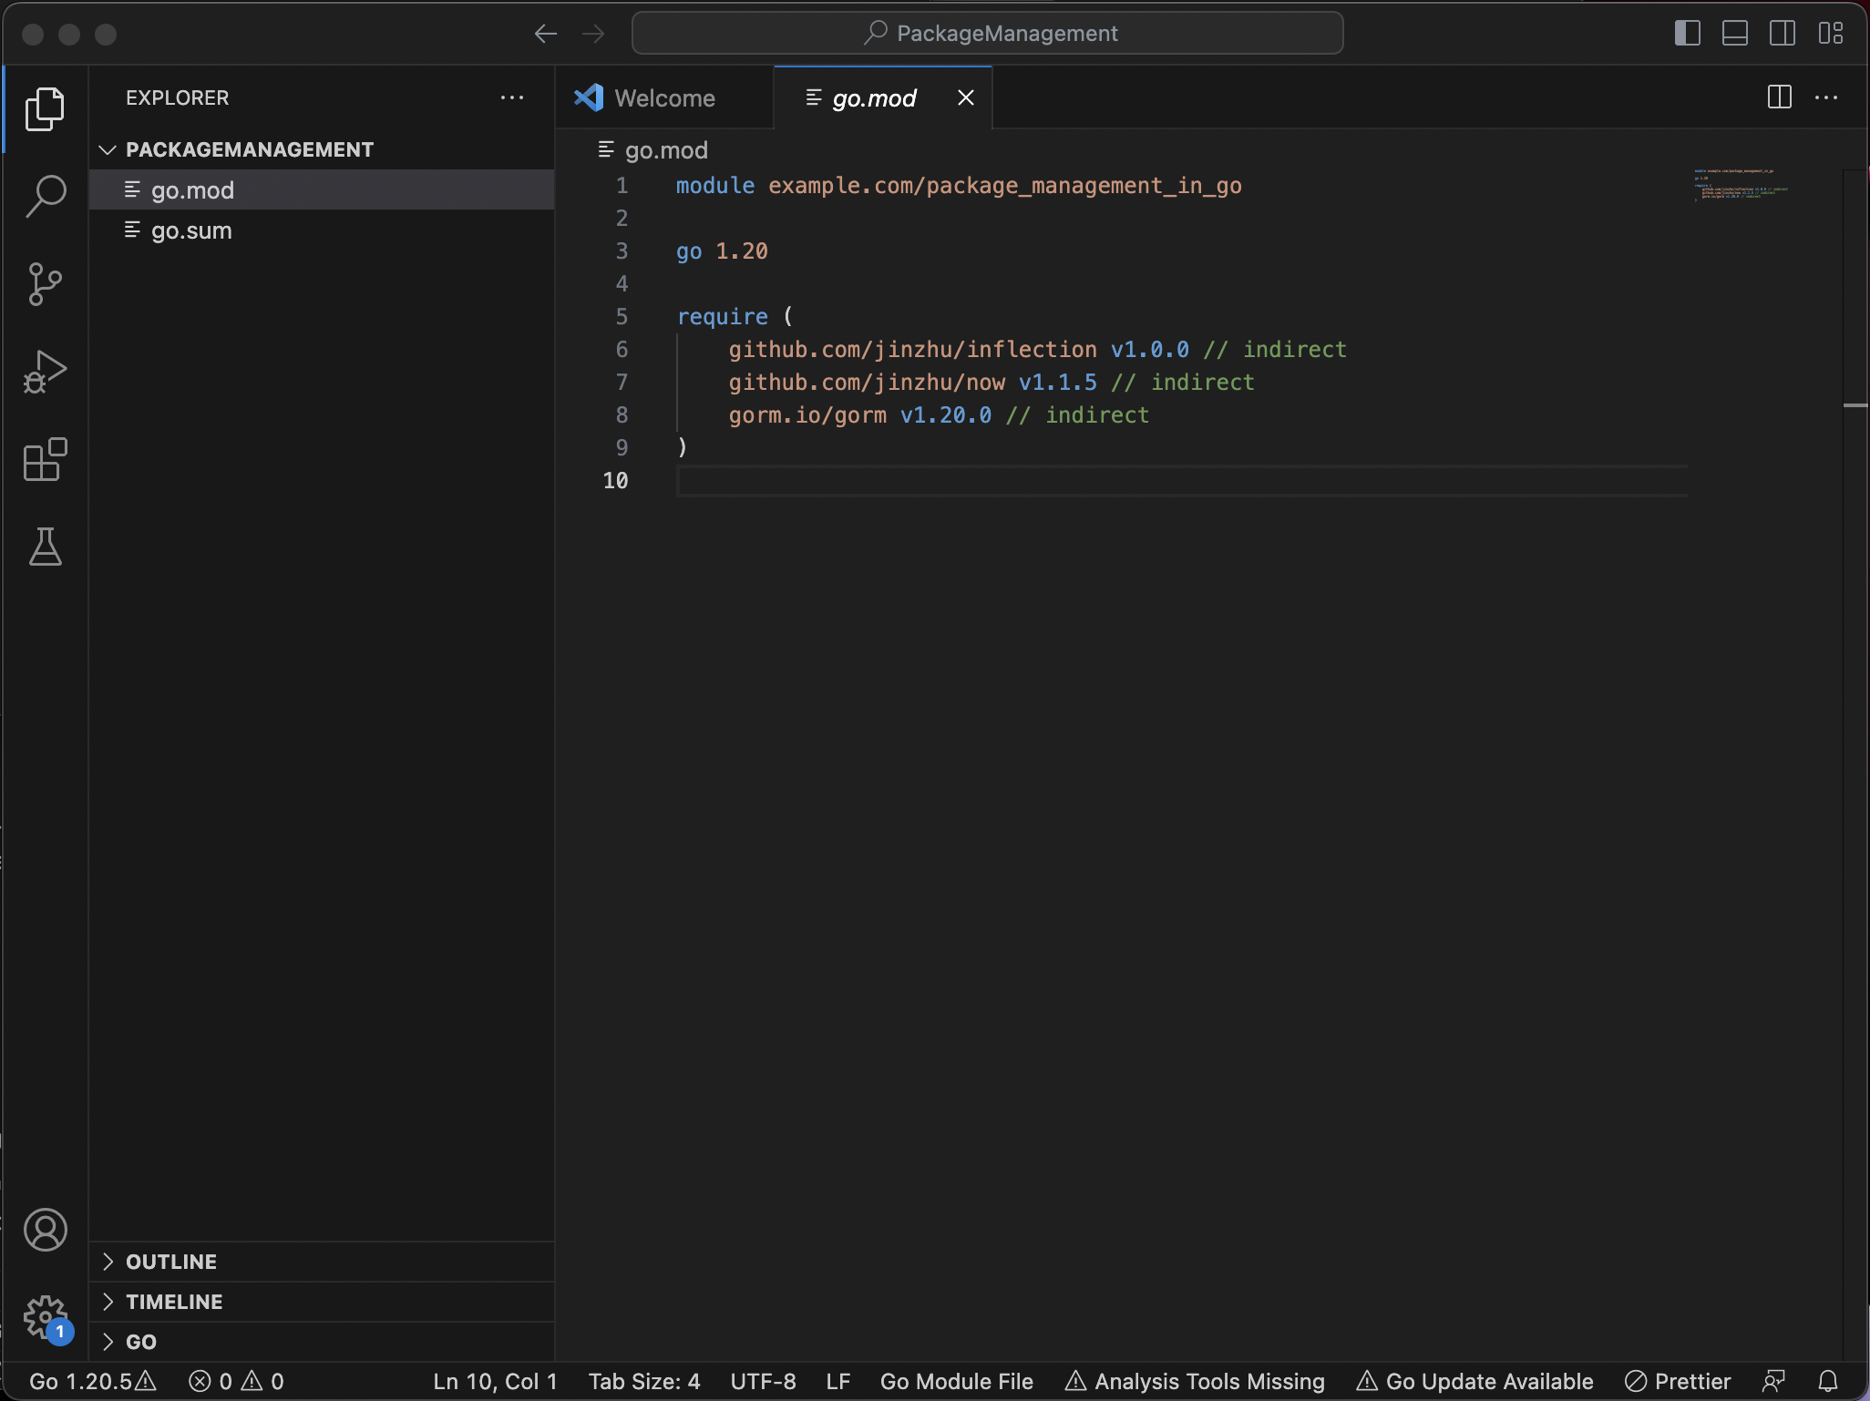Open the Run and Debug view
Viewport: 1870px width, 1401px height.
pos(45,372)
